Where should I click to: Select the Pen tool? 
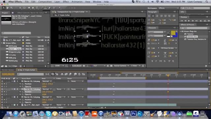point(33,8)
